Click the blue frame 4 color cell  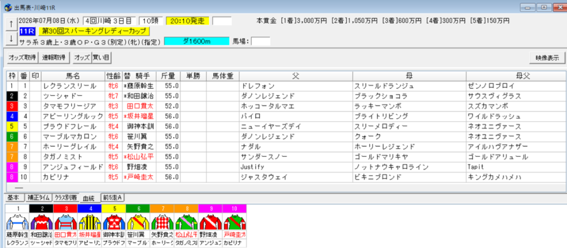(12, 116)
